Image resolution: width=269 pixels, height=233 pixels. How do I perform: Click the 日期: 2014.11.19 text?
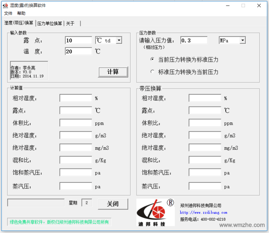tap(27, 76)
